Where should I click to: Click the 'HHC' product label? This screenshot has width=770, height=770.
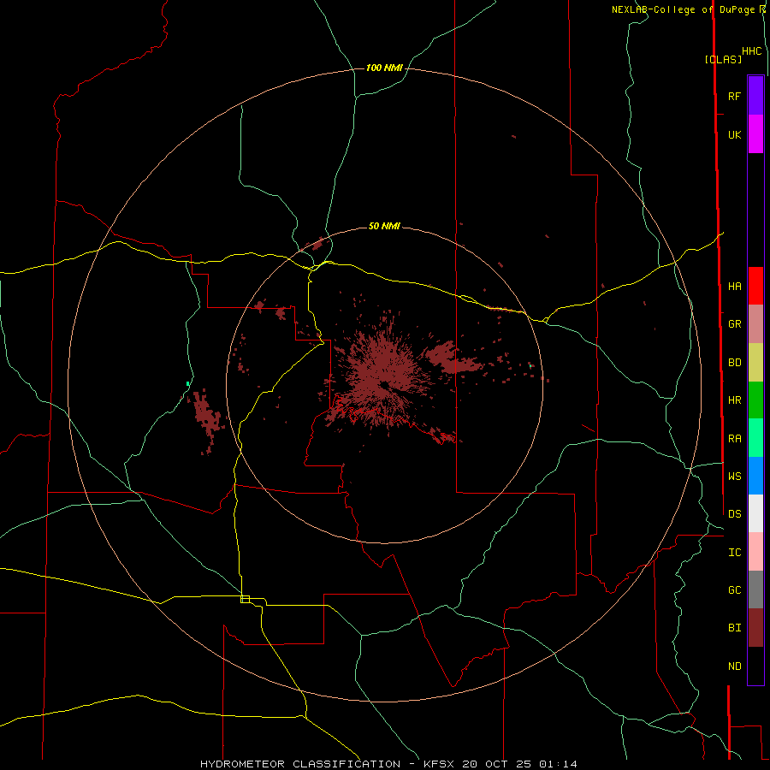point(752,51)
